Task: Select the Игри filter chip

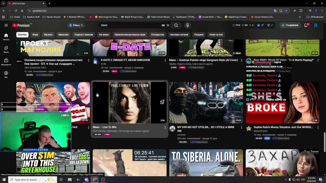Action: tap(35, 35)
